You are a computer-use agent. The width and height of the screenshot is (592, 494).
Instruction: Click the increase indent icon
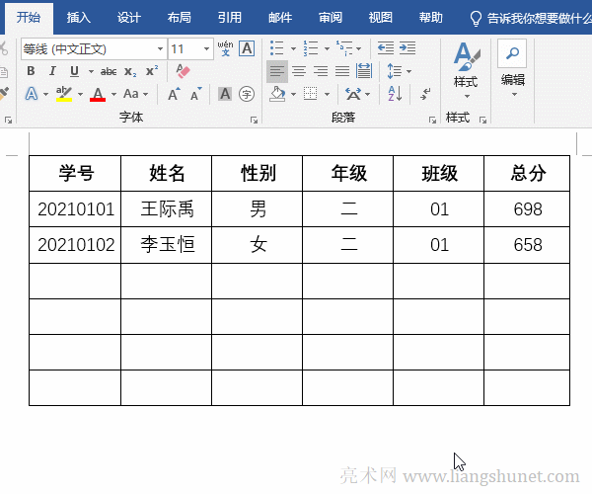coord(407,47)
